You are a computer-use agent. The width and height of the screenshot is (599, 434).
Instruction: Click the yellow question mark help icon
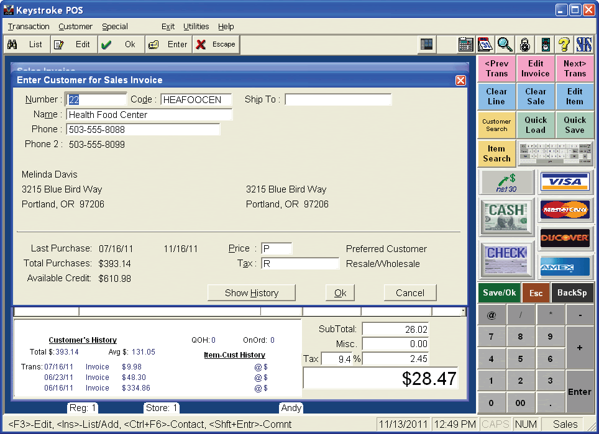(x=564, y=45)
